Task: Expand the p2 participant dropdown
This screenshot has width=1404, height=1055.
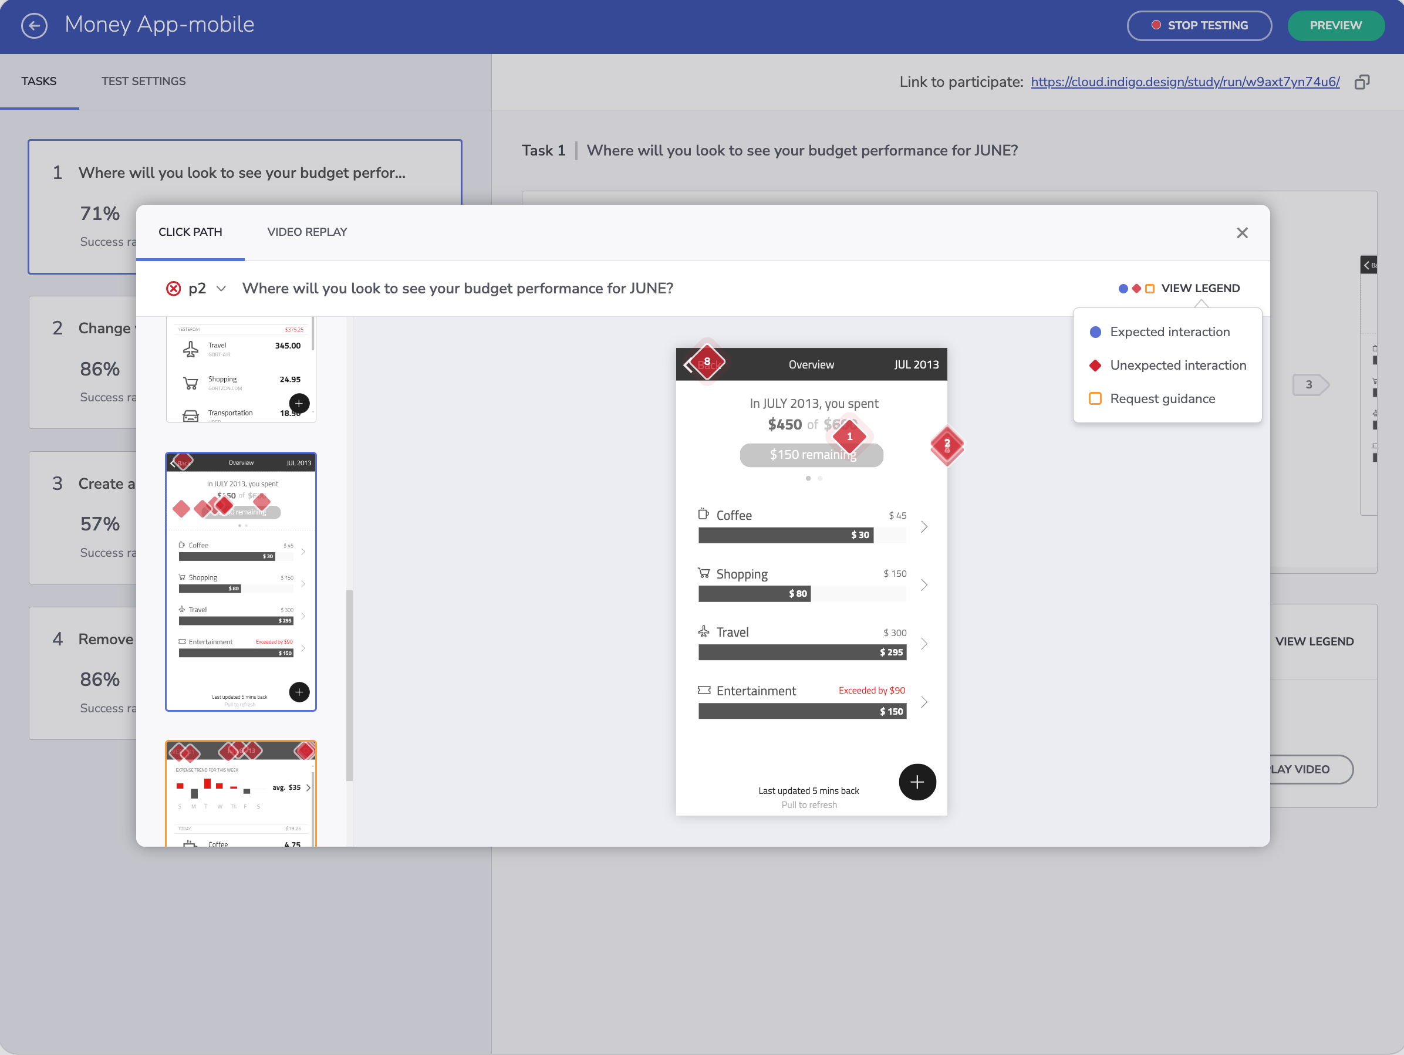Action: point(221,289)
